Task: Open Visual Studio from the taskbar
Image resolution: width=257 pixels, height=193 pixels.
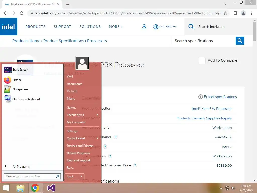Action: tap(51, 188)
